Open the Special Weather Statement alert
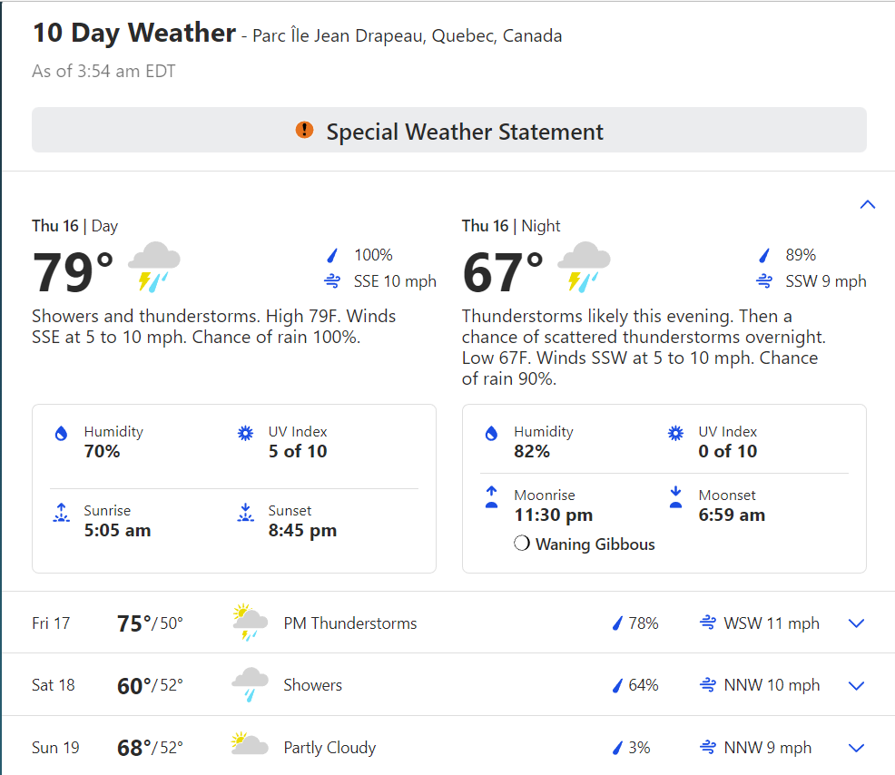 tap(448, 130)
